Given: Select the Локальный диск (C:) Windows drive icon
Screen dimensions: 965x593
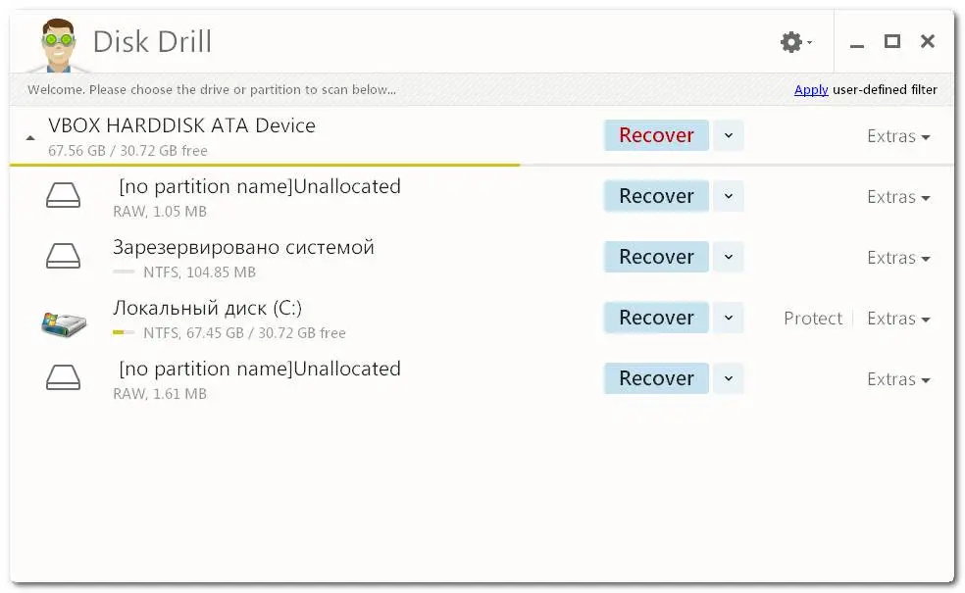Looking at the screenshot, I should (64, 323).
